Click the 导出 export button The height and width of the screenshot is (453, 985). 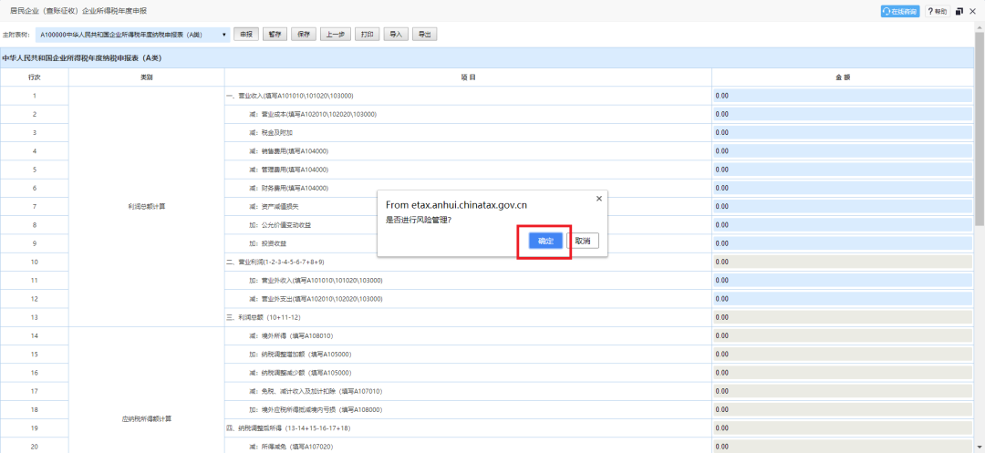(x=425, y=35)
